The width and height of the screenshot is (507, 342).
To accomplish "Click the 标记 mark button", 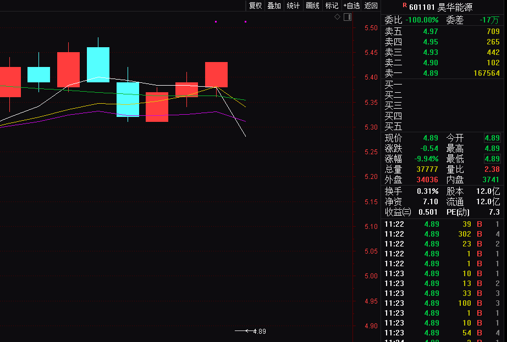I will tap(332, 5).
